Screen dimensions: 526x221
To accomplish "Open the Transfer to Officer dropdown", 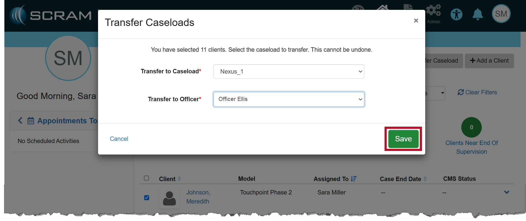I will 289,99.
